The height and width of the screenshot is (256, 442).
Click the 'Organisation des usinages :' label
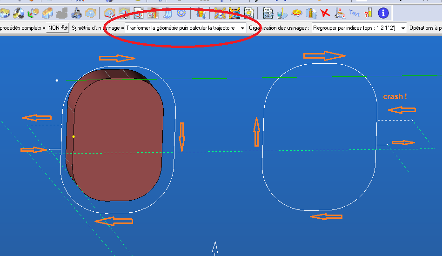click(279, 28)
